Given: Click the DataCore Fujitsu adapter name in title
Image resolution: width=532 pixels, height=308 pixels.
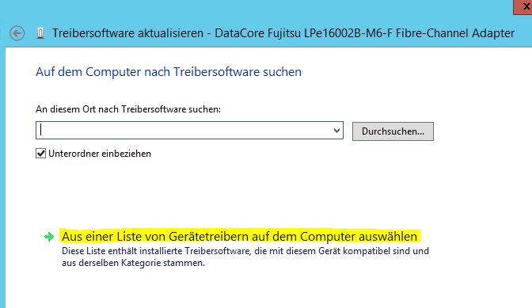Looking at the screenshot, I should 365,33.
